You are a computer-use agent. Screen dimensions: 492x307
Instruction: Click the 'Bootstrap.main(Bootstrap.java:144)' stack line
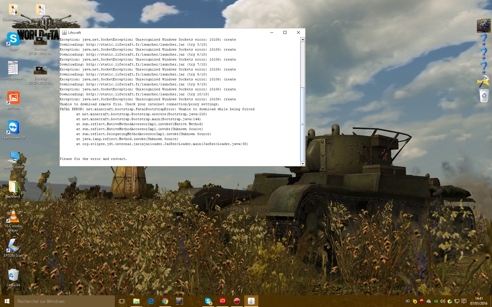pos(139,119)
